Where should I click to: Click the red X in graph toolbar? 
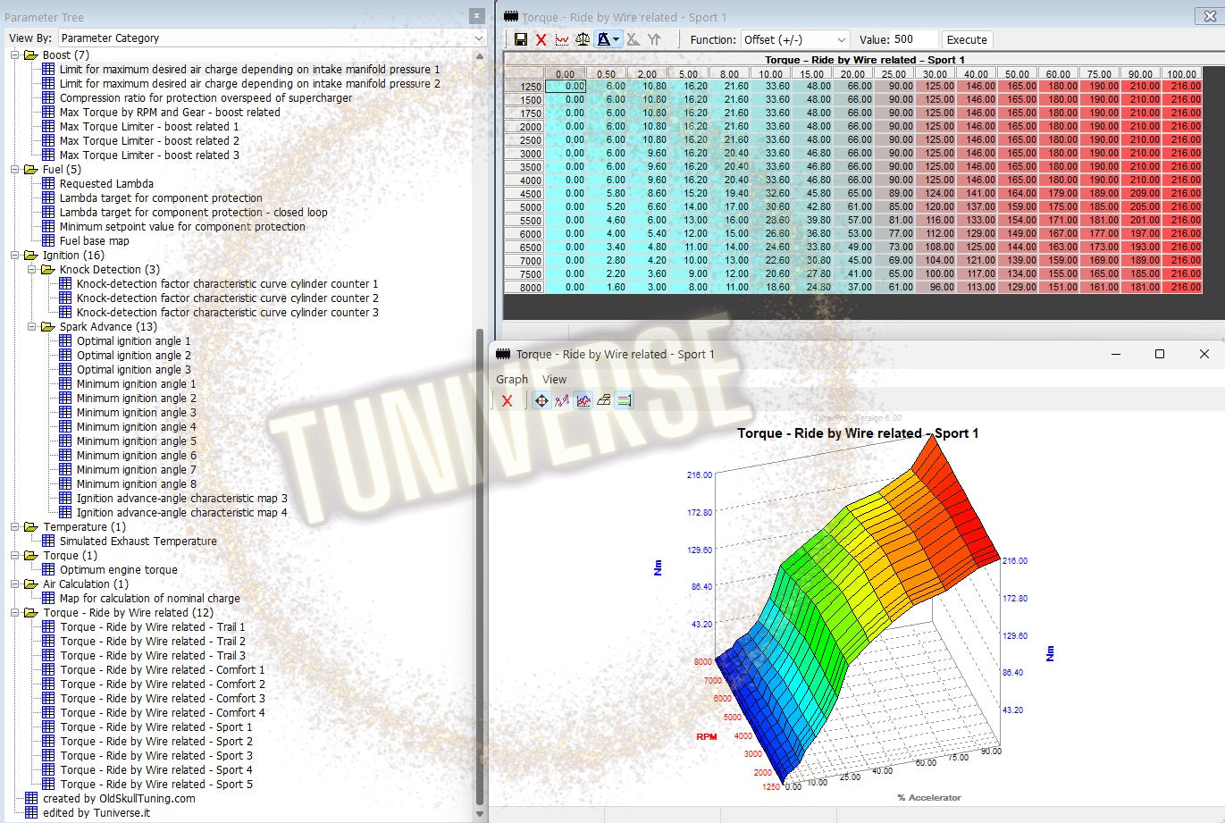(x=508, y=400)
